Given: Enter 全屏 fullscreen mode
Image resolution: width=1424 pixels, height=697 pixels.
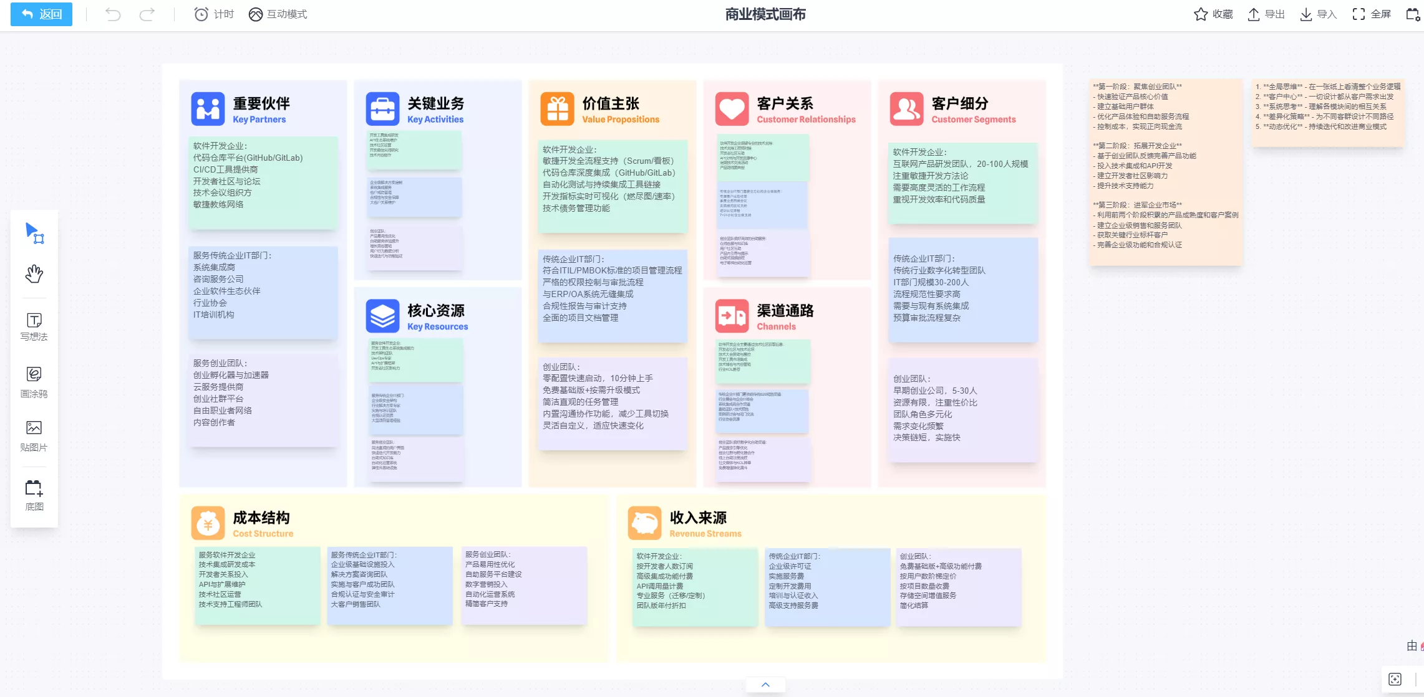Looking at the screenshot, I should click(x=1372, y=14).
